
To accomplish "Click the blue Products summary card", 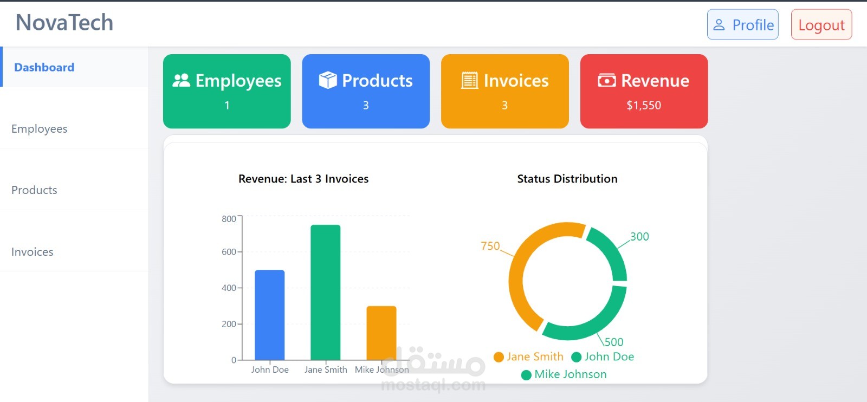I will click(x=366, y=91).
